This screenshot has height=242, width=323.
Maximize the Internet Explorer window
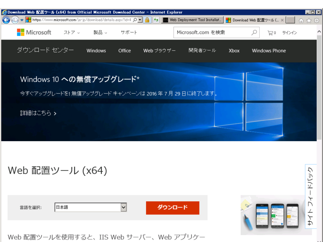(313, 13)
